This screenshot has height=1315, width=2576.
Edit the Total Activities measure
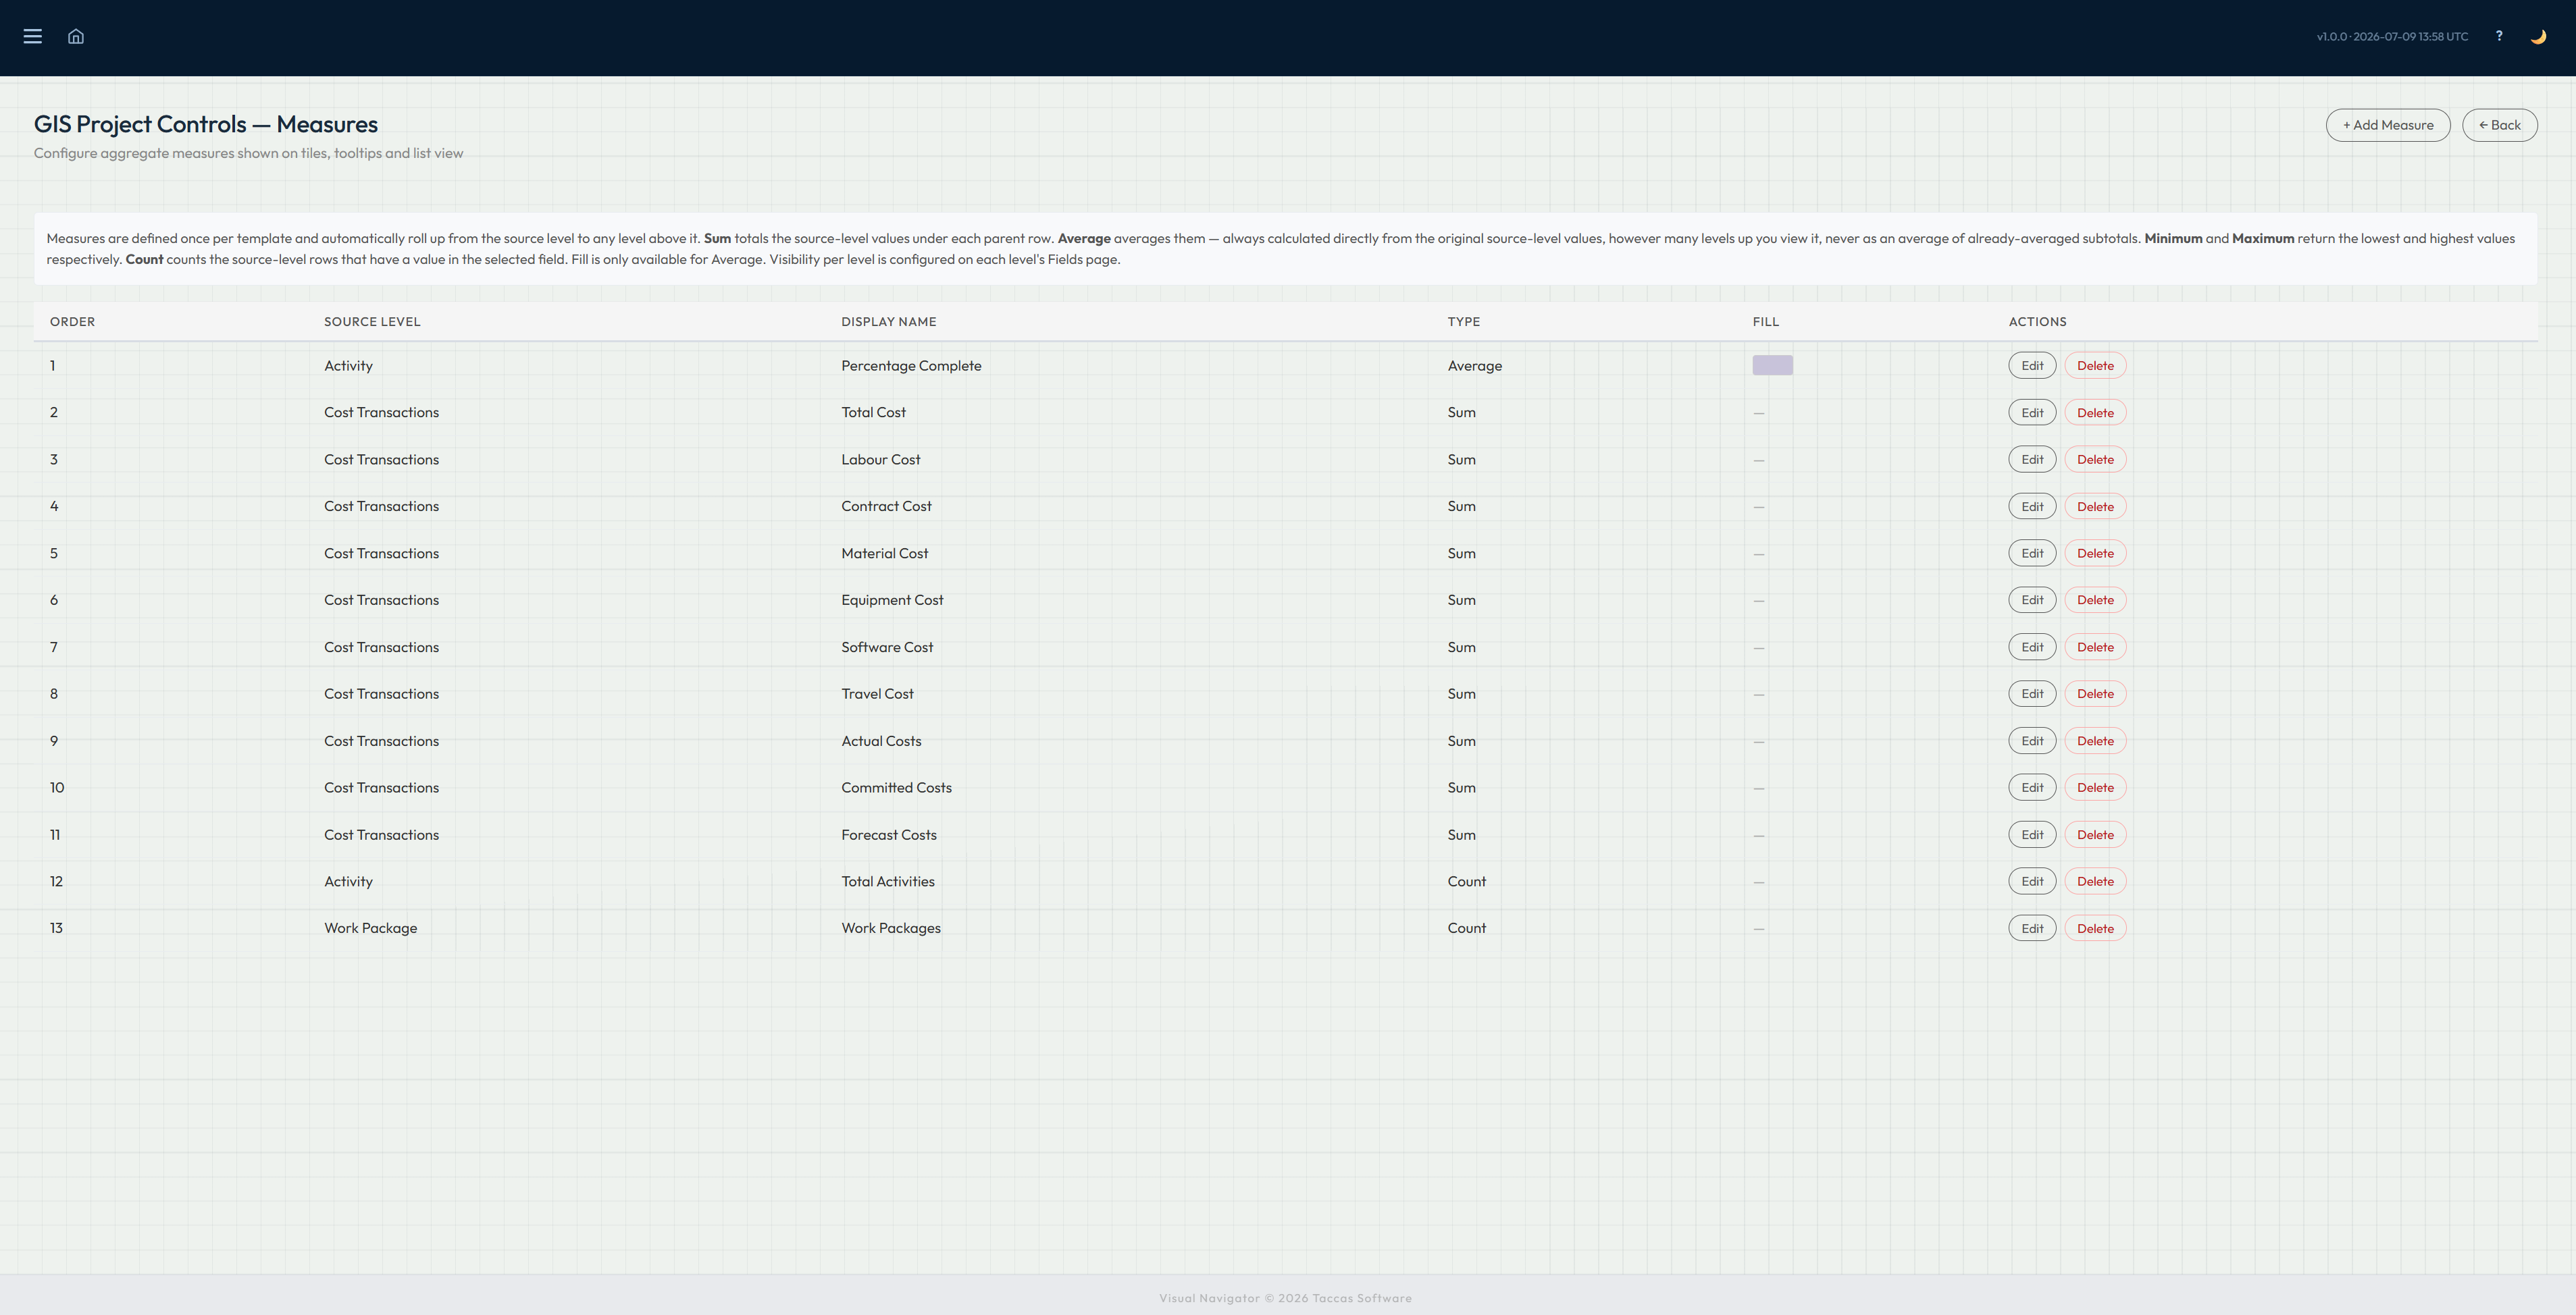2032,882
